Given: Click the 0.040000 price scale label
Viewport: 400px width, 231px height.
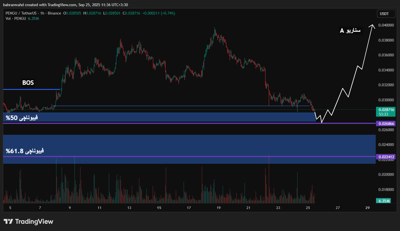Looking at the screenshot, I should pos(386,25).
